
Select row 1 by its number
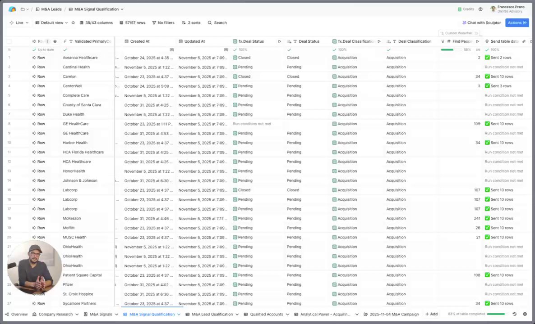[x=9, y=58]
